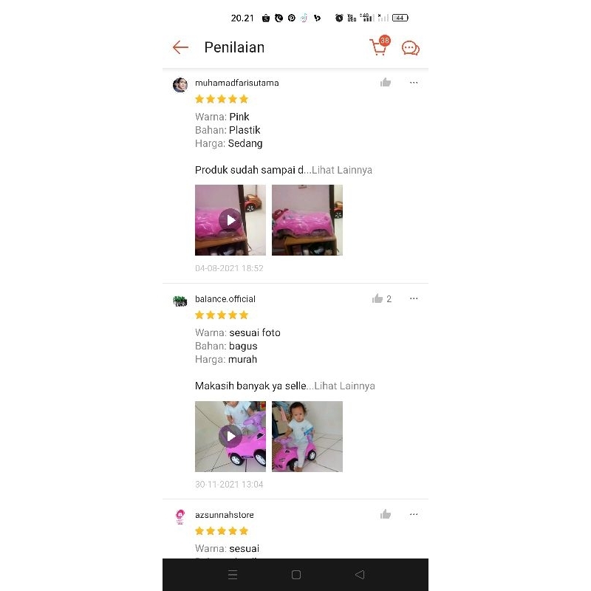Like azsunnahstore's review with thumbs up
Image resolution: width=591 pixels, height=591 pixels.
point(385,514)
